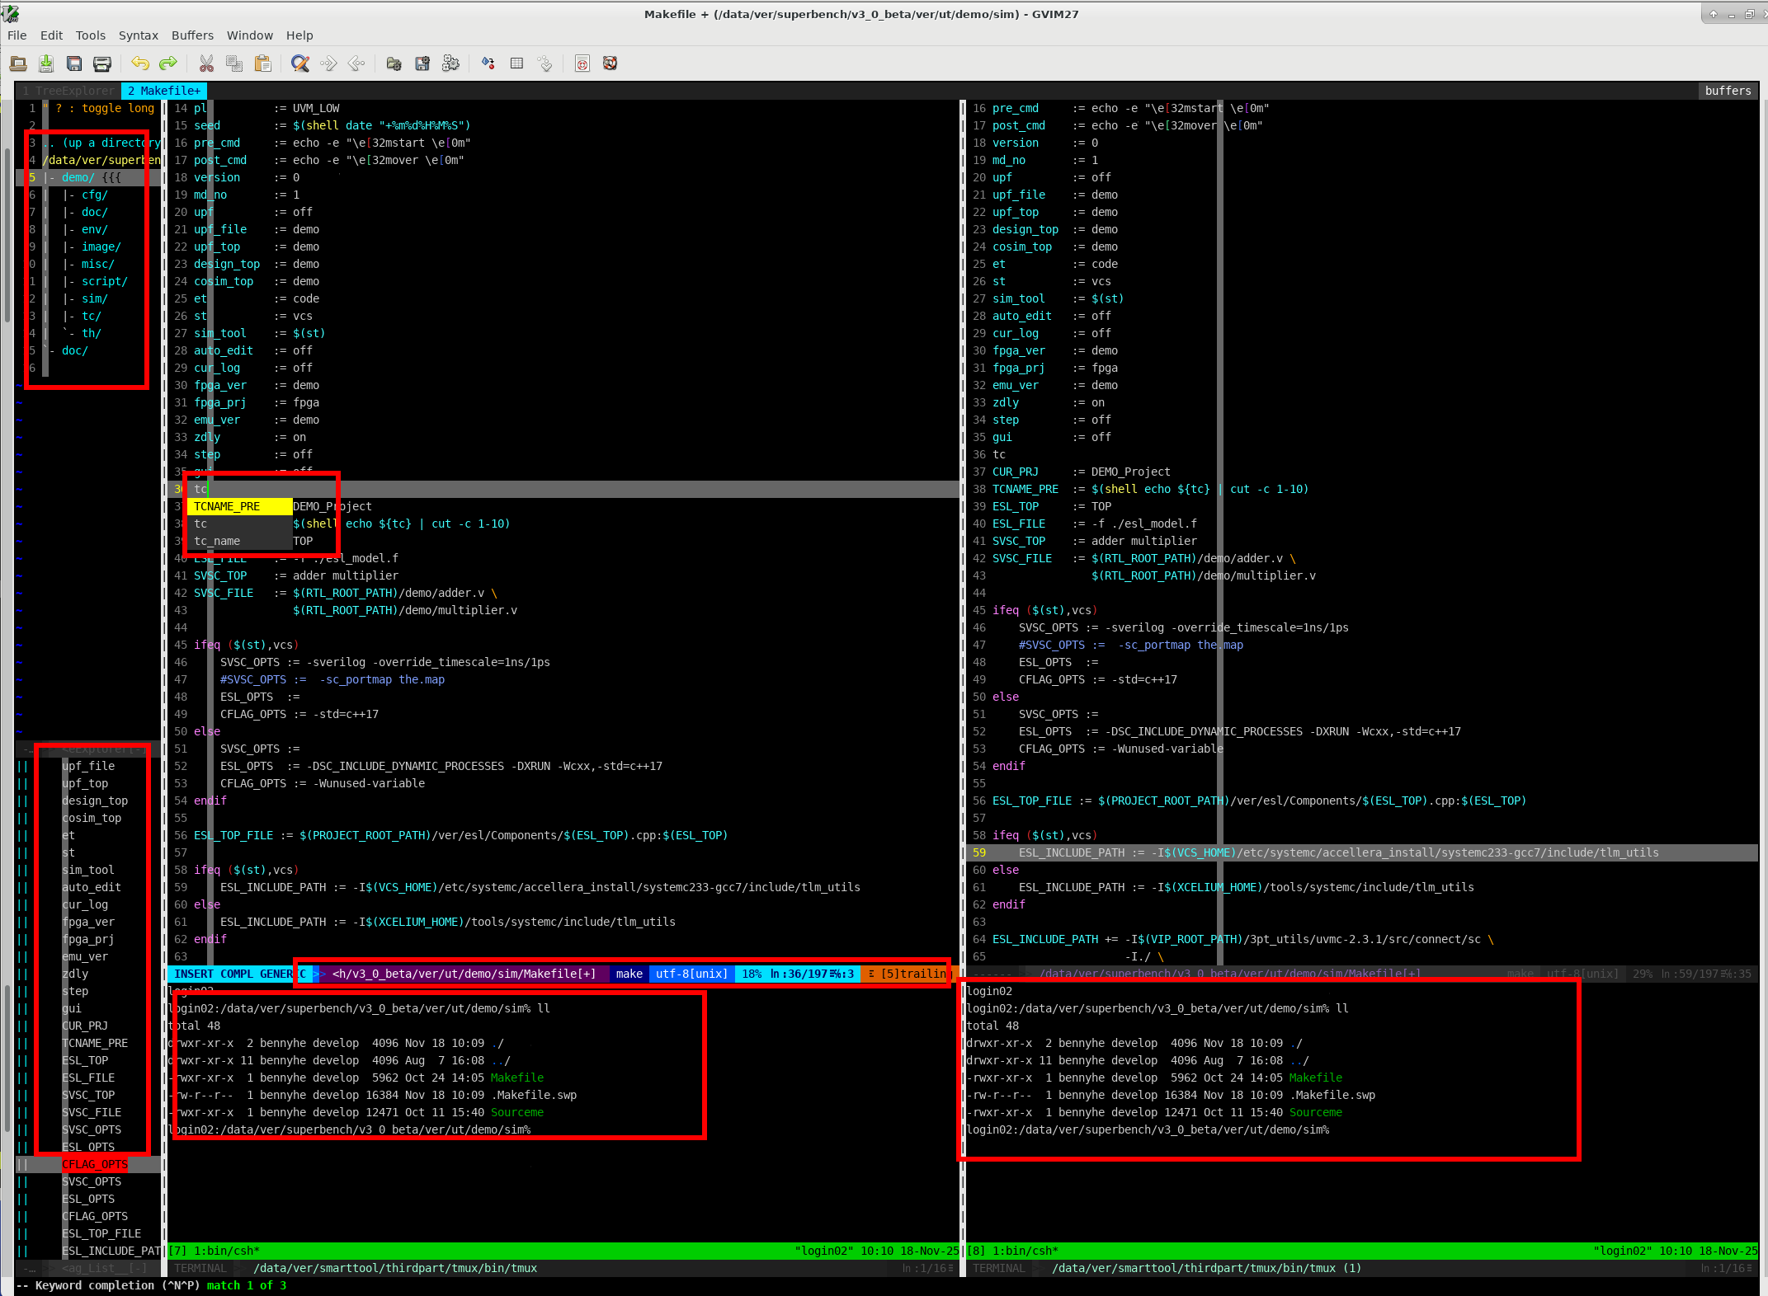Click the Run script gears icon
Image resolution: width=1768 pixels, height=1296 pixels.
coord(450,63)
